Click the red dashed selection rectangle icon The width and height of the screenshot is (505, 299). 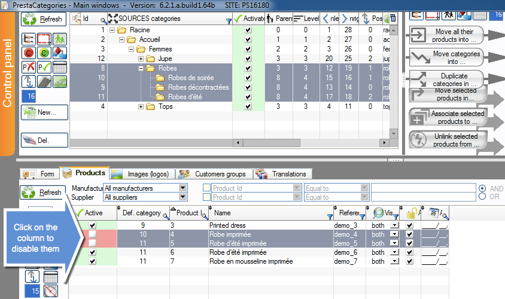point(44,39)
